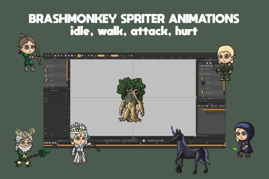Toggle the Show Sprites button

(115, 56)
